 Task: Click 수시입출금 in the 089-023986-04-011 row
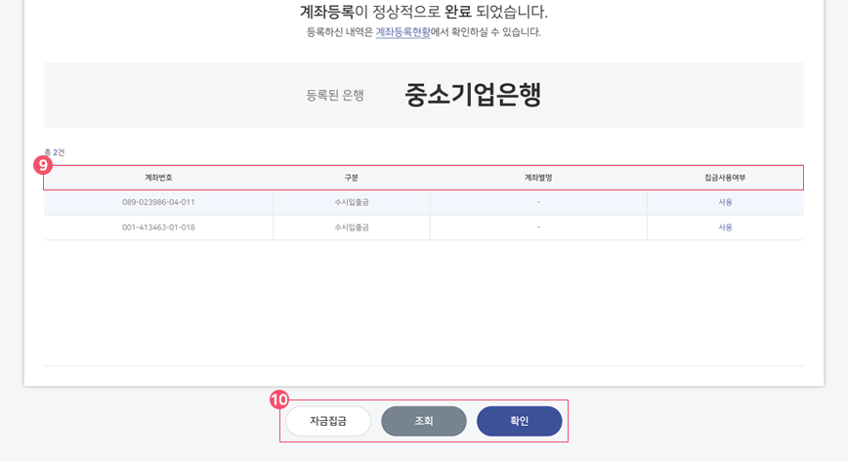(x=352, y=202)
